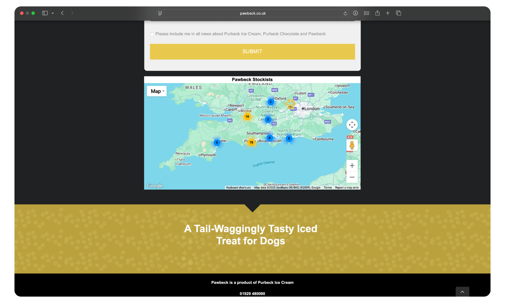505x303 pixels.
Task: Open the page reader menu icon in address bar
Action: [x=160, y=13]
